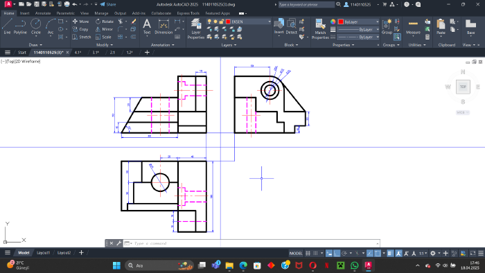Activate the Copy command
The image size is (485, 273).
click(80, 29)
